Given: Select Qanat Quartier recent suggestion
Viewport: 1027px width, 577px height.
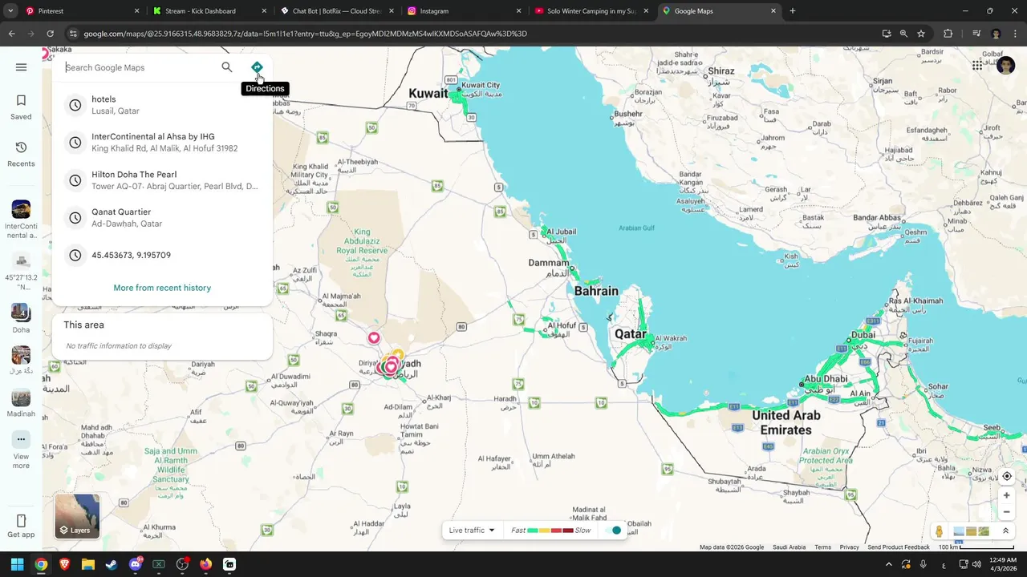Looking at the screenshot, I should [x=162, y=218].
